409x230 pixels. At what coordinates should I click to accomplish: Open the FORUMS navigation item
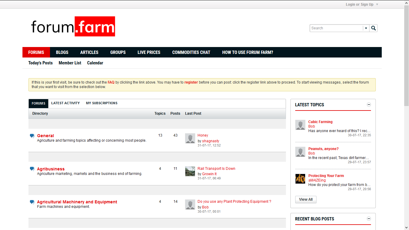[x=36, y=52]
